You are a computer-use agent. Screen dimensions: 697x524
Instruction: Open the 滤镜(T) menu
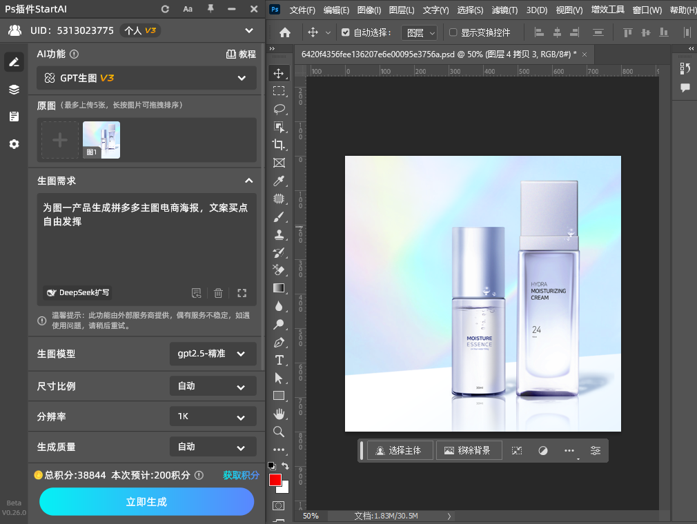pos(504,10)
